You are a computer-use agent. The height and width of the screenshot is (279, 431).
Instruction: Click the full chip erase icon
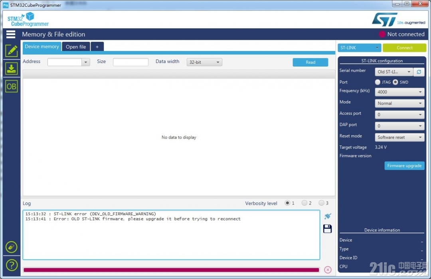point(11,247)
